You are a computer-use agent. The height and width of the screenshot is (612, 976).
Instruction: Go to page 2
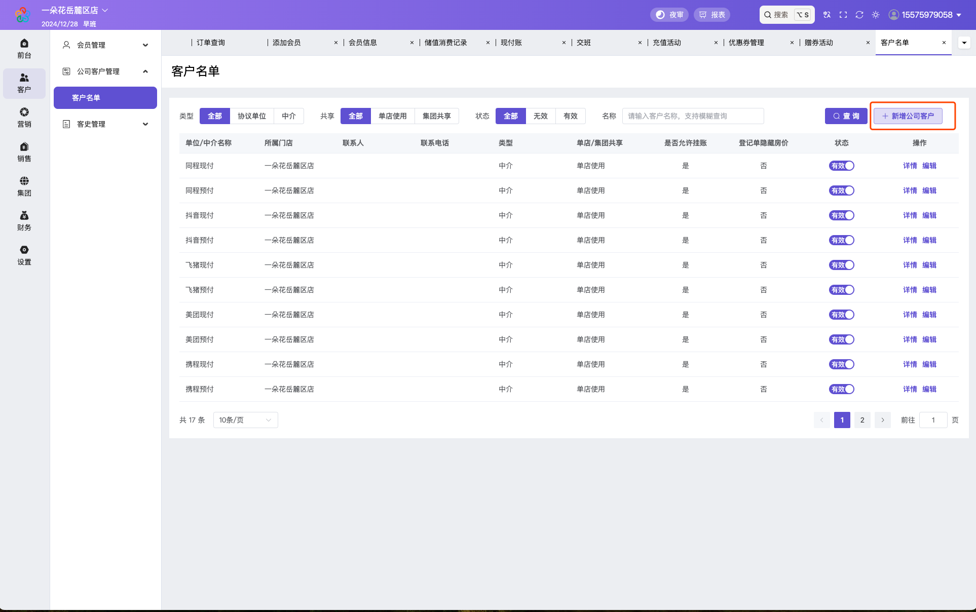pos(862,420)
